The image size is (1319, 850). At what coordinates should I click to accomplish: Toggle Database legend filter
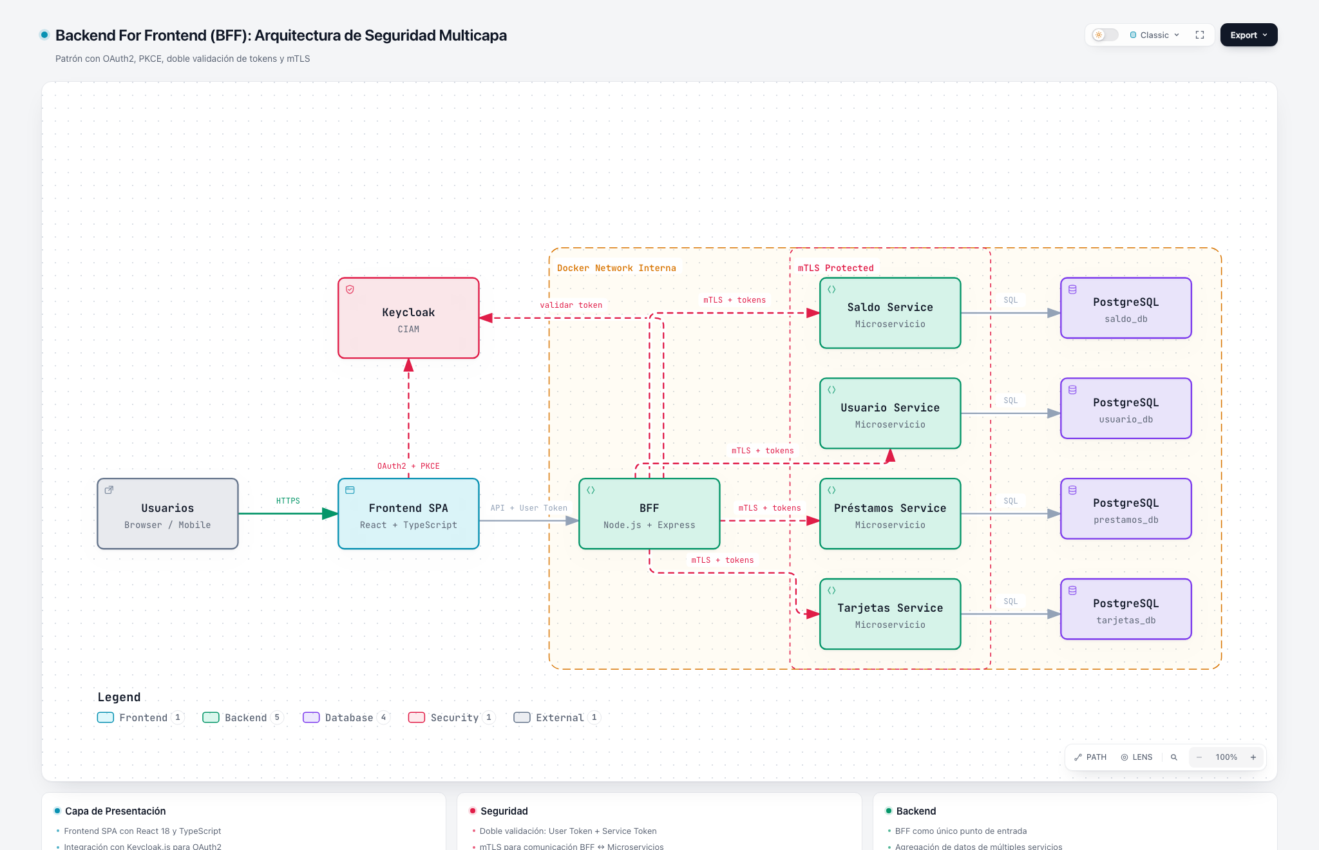pyautogui.click(x=346, y=717)
